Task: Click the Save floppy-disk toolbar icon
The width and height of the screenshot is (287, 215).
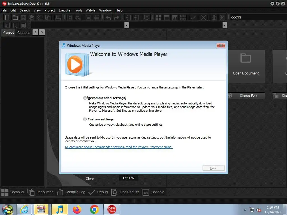Action: tap(23, 17)
